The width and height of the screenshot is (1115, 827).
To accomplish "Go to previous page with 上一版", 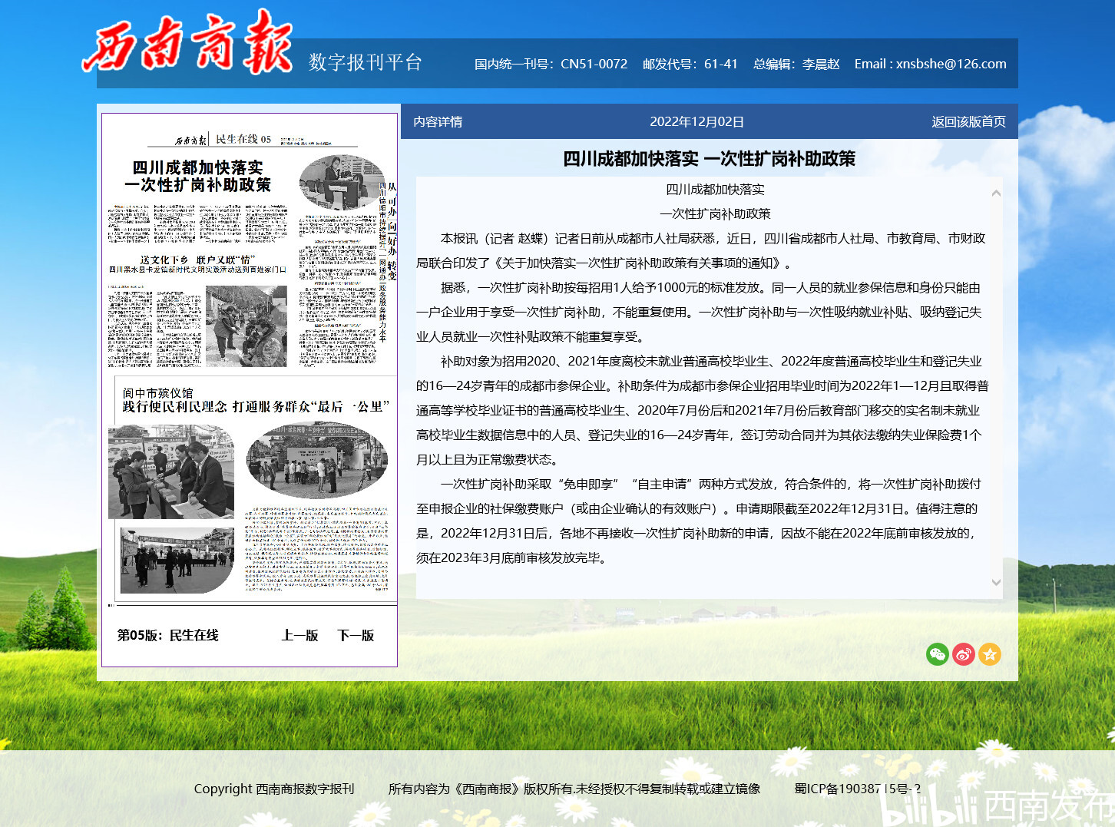I will (299, 635).
